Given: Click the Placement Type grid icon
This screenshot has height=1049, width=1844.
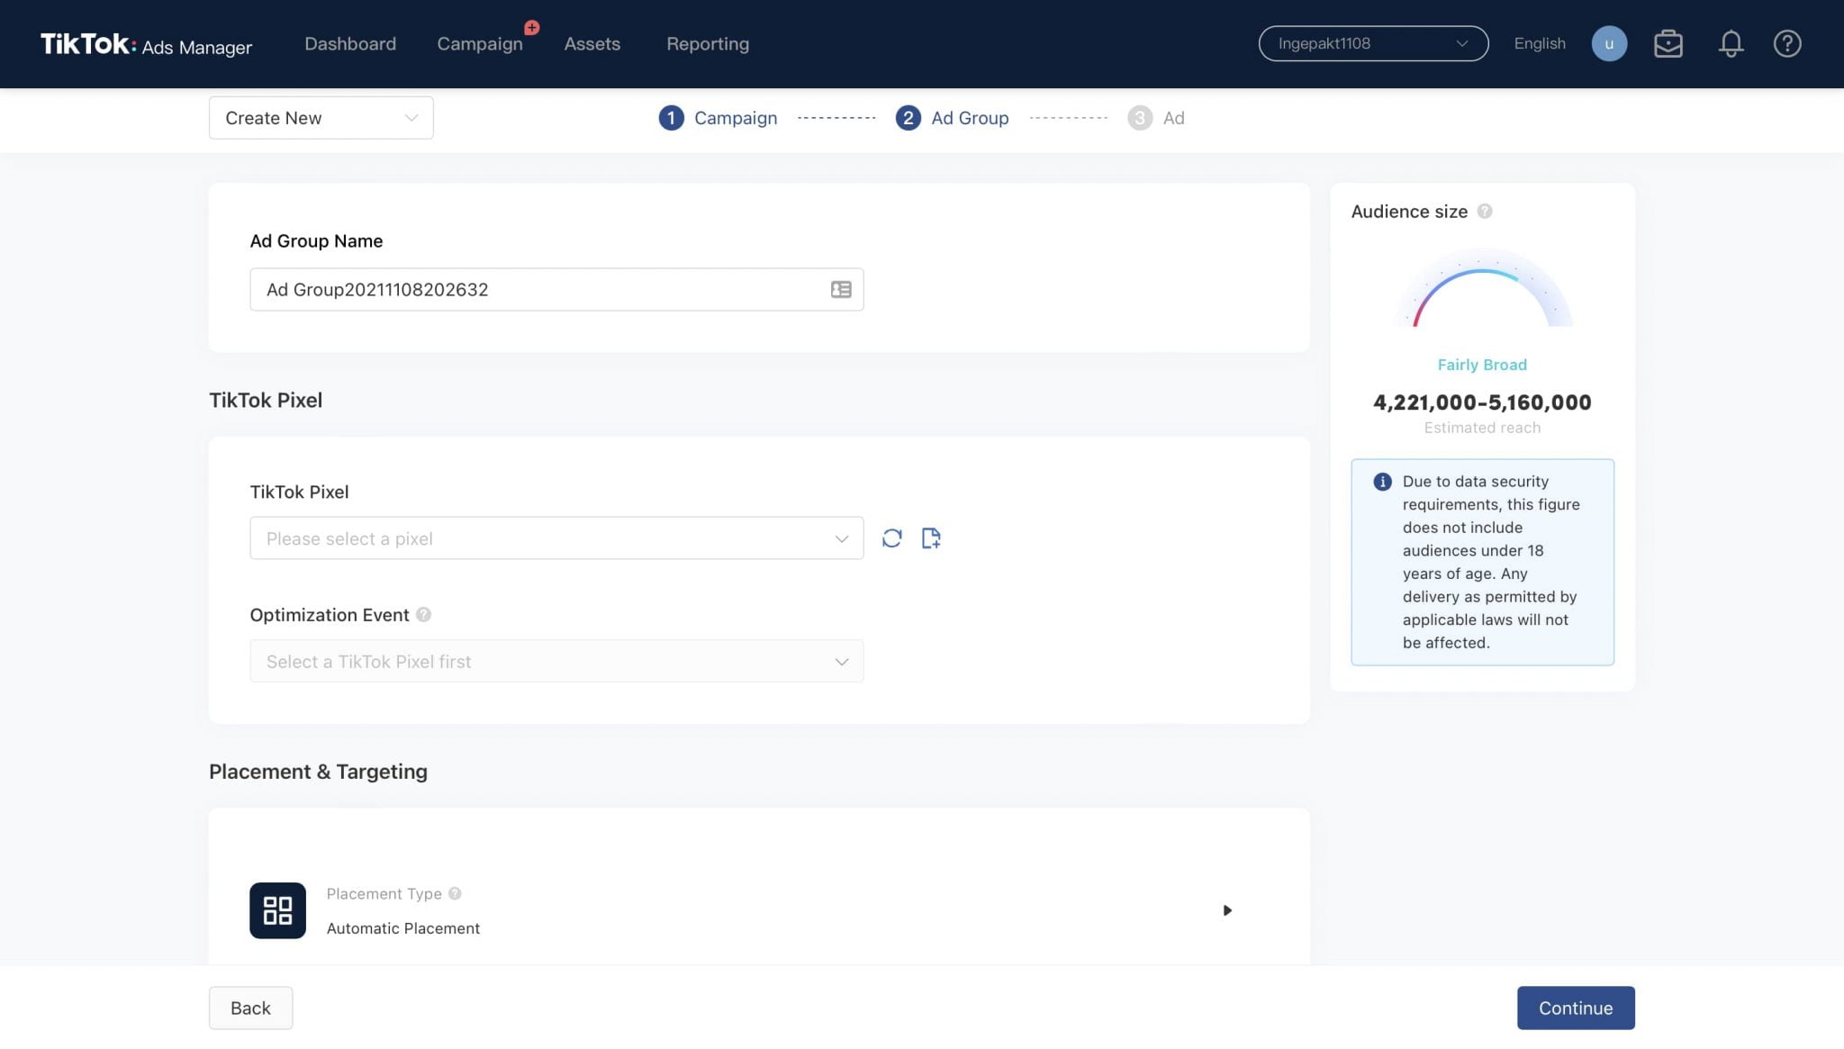Looking at the screenshot, I should [277, 910].
